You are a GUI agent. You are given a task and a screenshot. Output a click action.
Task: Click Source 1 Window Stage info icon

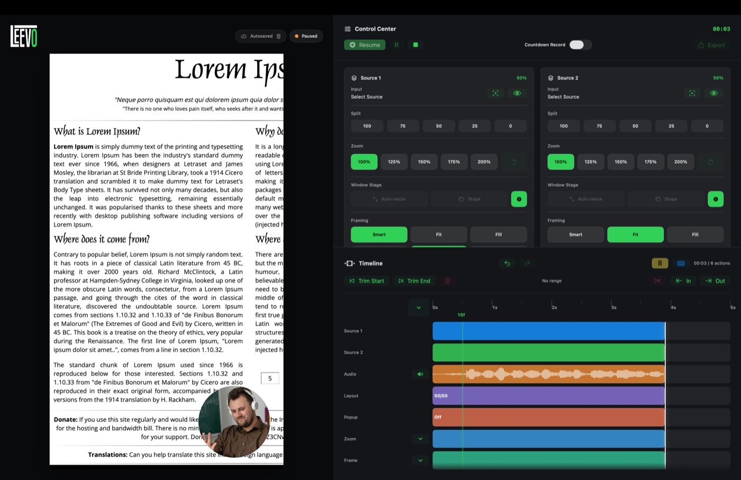519,199
